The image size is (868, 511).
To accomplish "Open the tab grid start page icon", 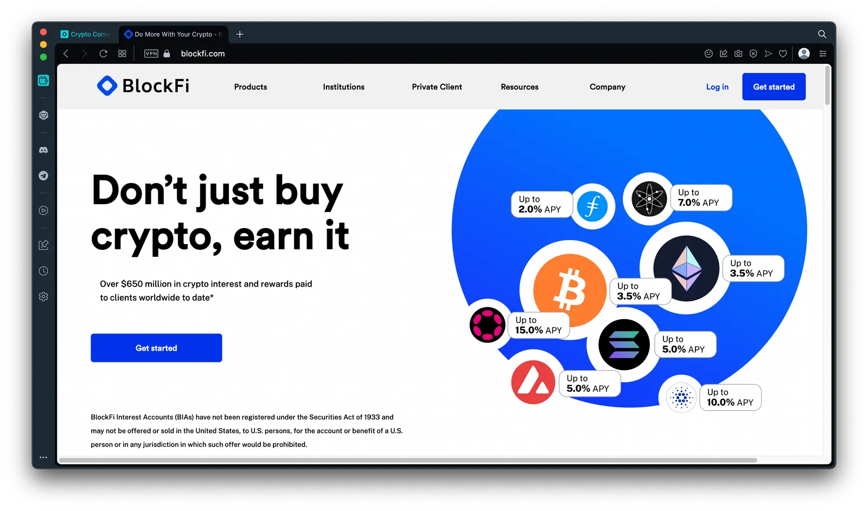I will click(122, 54).
